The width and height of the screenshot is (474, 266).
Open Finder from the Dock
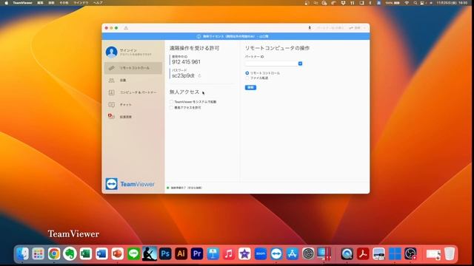click(x=22, y=253)
